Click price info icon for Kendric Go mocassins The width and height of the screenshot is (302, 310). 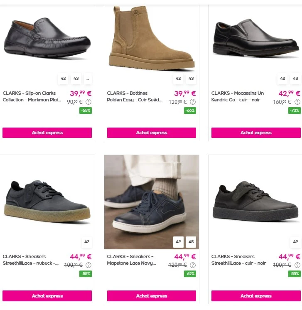(297, 102)
